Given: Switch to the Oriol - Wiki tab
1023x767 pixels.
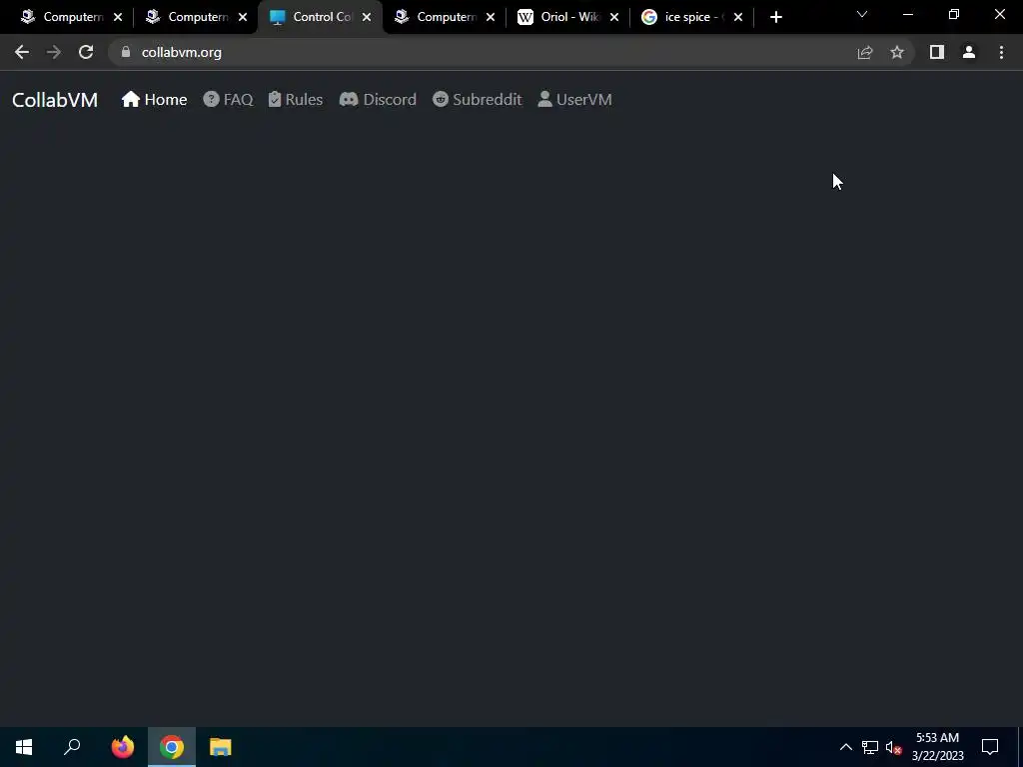Looking at the screenshot, I should [567, 18].
